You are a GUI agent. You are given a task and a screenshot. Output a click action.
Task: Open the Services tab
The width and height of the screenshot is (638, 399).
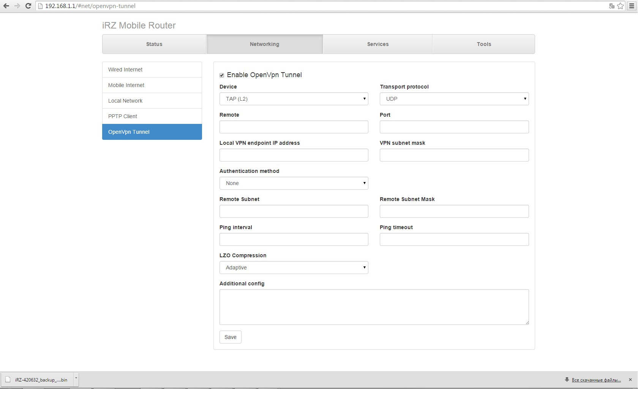[378, 44]
